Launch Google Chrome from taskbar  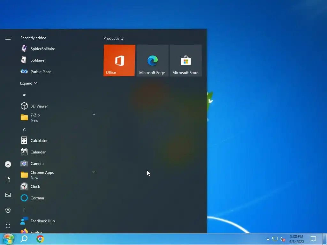(40, 239)
